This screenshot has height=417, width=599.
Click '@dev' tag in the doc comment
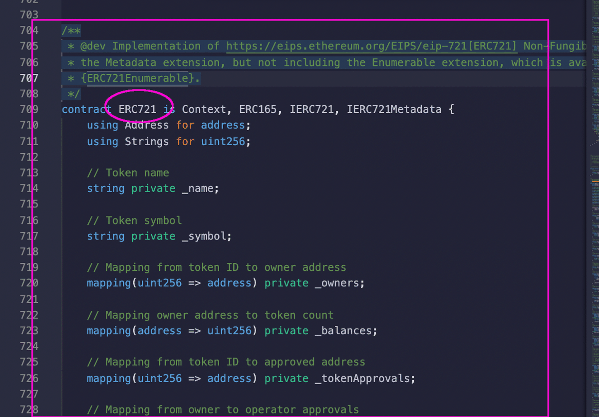click(93, 46)
